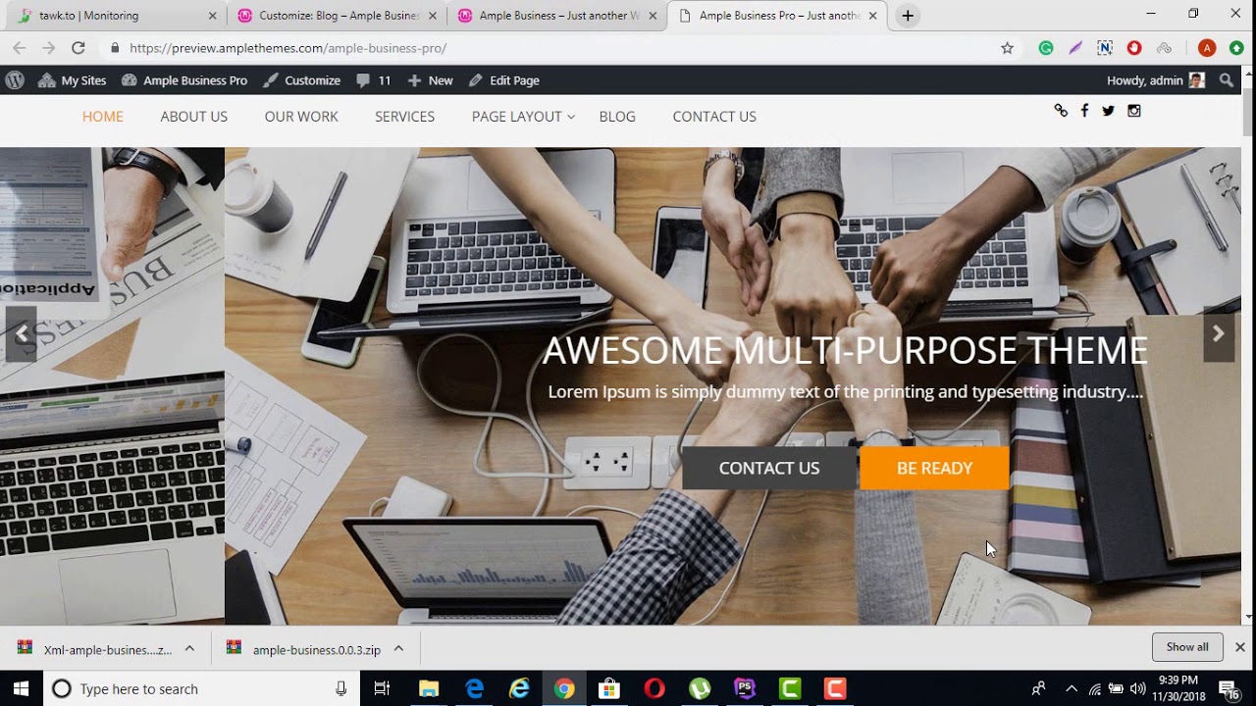
Task: Open the Instagram social icon link
Action: [x=1134, y=111]
